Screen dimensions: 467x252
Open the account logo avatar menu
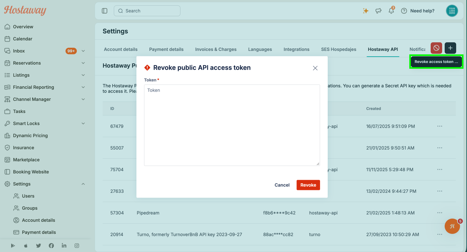[x=452, y=11]
